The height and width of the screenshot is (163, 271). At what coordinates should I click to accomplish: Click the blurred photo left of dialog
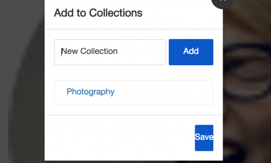pos(22,81)
